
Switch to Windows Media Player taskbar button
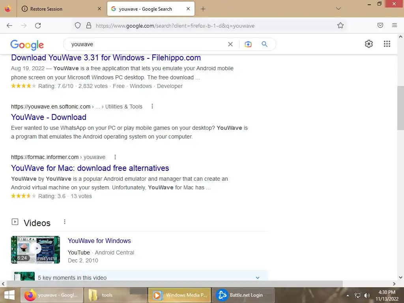tap(180, 295)
